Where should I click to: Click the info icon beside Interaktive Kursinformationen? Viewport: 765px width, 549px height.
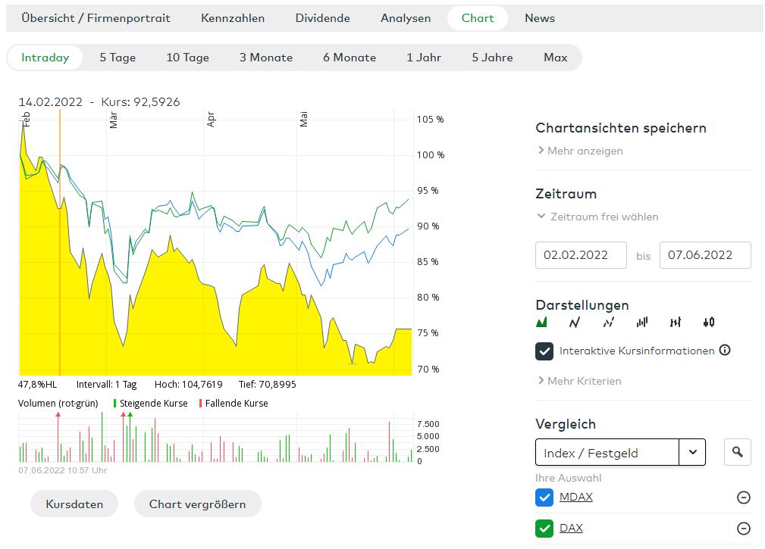725,350
